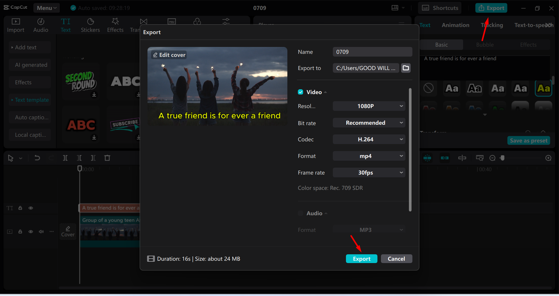Click the Name input field containing 0709
Image resolution: width=559 pixels, height=296 pixels.
pyautogui.click(x=373, y=52)
